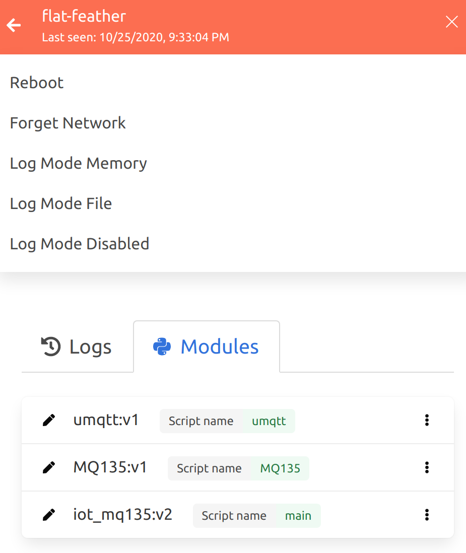466x553 pixels.
Task: Open the three-dot menu for MQ135:v1
Action: (x=427, y=467)
